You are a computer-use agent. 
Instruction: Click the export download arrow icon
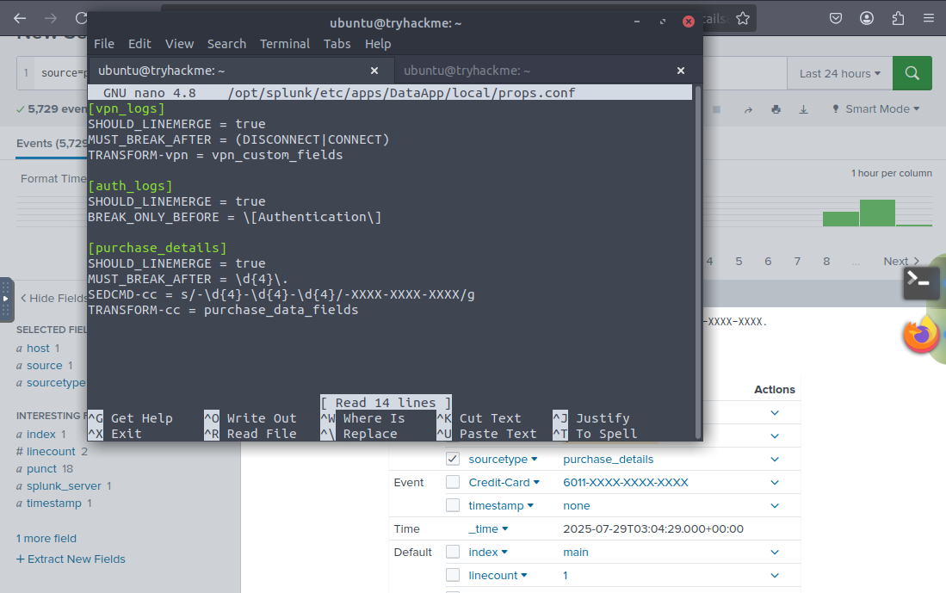(804, 109)
